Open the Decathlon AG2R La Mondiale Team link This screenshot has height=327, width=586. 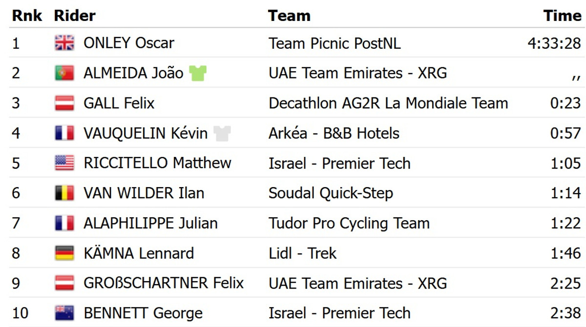(x=388, y=103)
